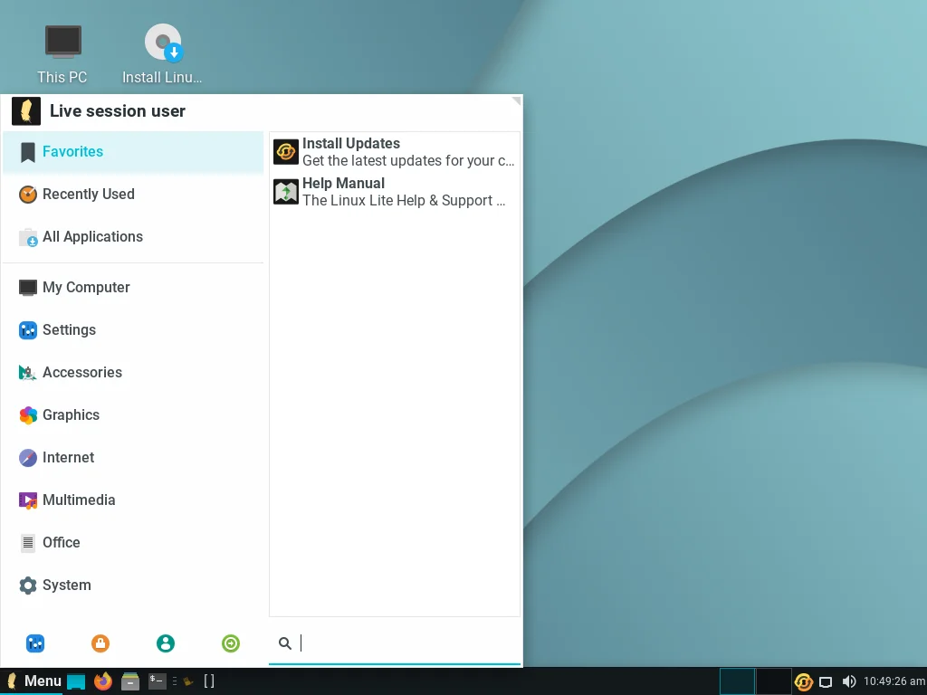
Task: Click the clock showing 10:49:26 am
Action: [x=894, y=681]
